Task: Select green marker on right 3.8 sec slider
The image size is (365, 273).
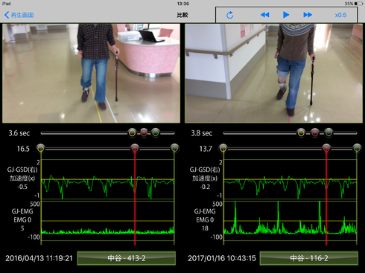Action: tap(328, 133)
